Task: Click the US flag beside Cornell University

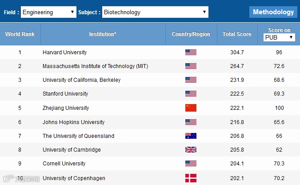Action: click(191, 164)
